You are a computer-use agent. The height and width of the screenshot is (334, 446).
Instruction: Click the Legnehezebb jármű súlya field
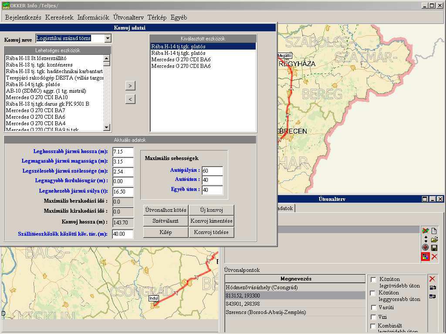pos(123,191)
